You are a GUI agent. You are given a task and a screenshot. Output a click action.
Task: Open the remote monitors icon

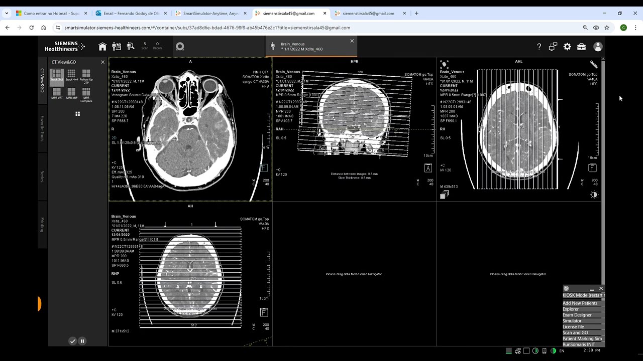(553, 47)
